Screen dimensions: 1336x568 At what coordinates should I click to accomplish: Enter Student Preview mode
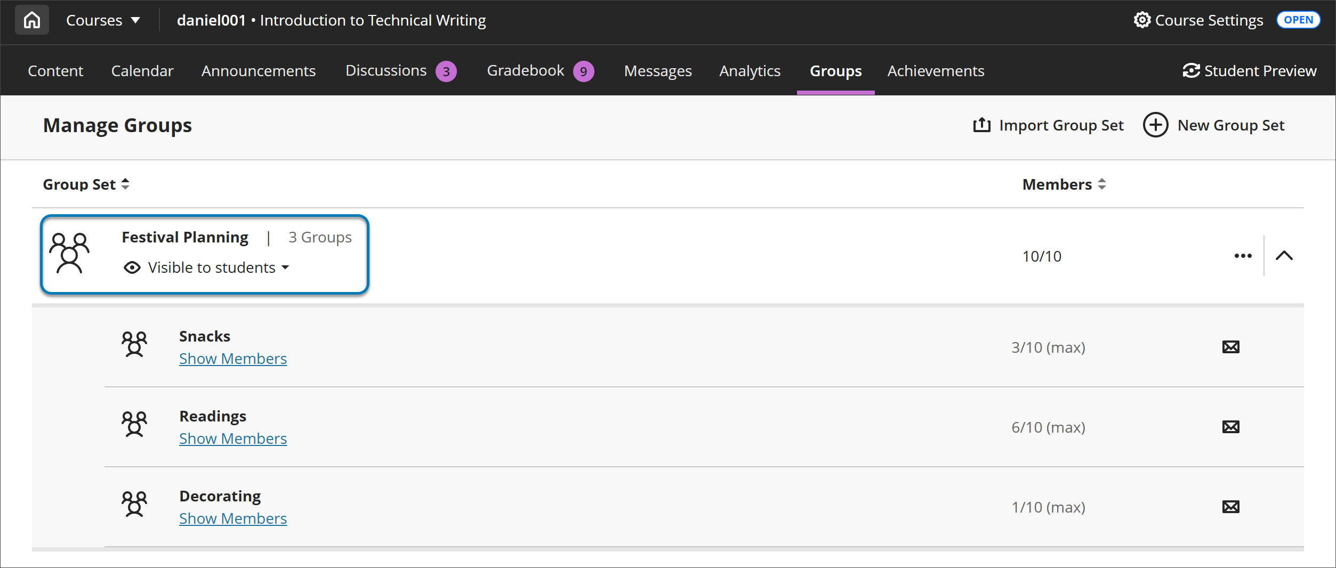tap(1250, 70)
